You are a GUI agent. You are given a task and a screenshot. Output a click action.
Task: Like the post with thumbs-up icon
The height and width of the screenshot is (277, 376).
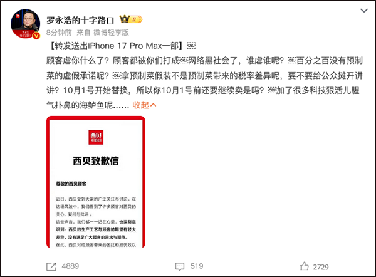pos(304,266)
